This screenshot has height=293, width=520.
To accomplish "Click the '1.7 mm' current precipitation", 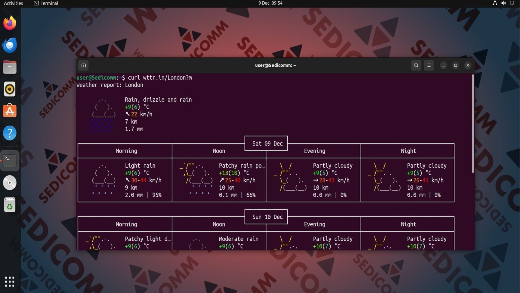I will click(x=134, y=129).
